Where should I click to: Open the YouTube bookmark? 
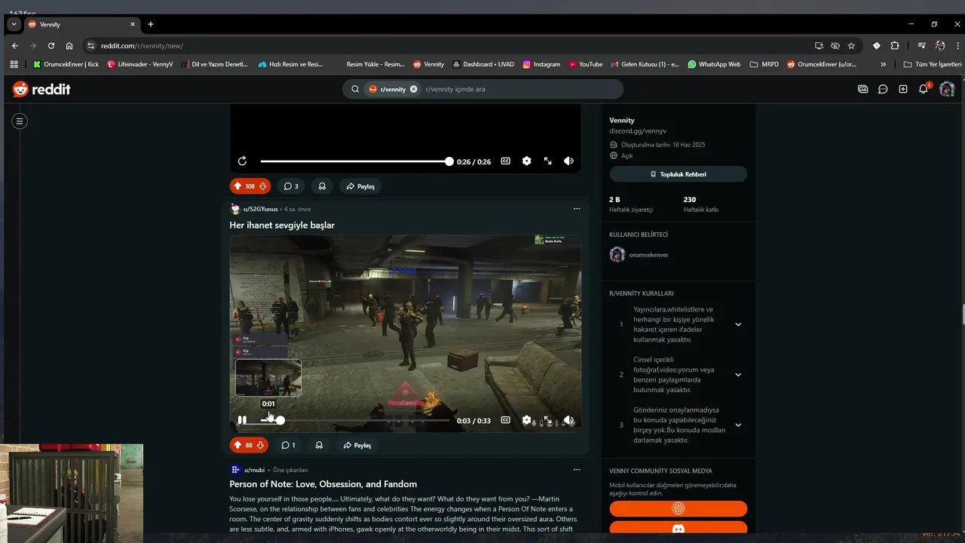coord(586,64)
